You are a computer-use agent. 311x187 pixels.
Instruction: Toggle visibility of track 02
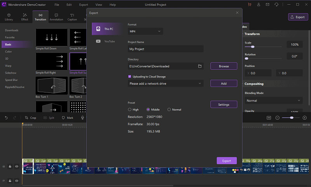(17, 166)
